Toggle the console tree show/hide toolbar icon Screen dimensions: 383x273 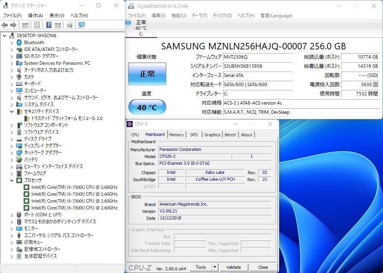(25, 25)
